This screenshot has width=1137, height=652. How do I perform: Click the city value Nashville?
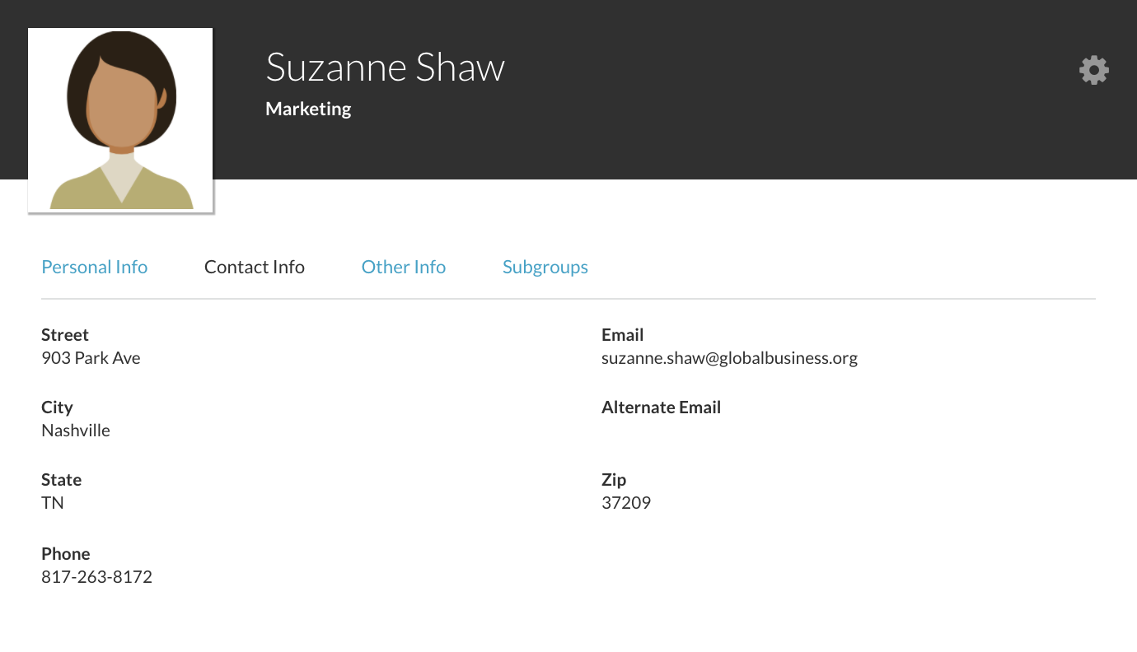tap(76, 431)
